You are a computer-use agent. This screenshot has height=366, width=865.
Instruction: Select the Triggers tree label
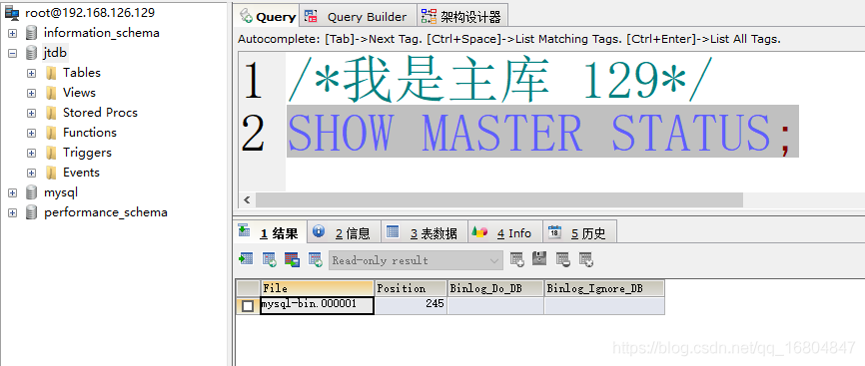87,153
